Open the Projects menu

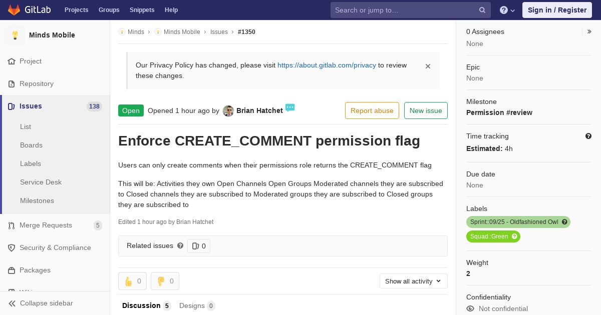coord(76,10)
